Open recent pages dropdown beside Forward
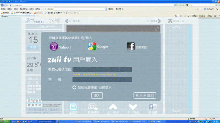Screen dimensions: 220x123 (8, 5)
